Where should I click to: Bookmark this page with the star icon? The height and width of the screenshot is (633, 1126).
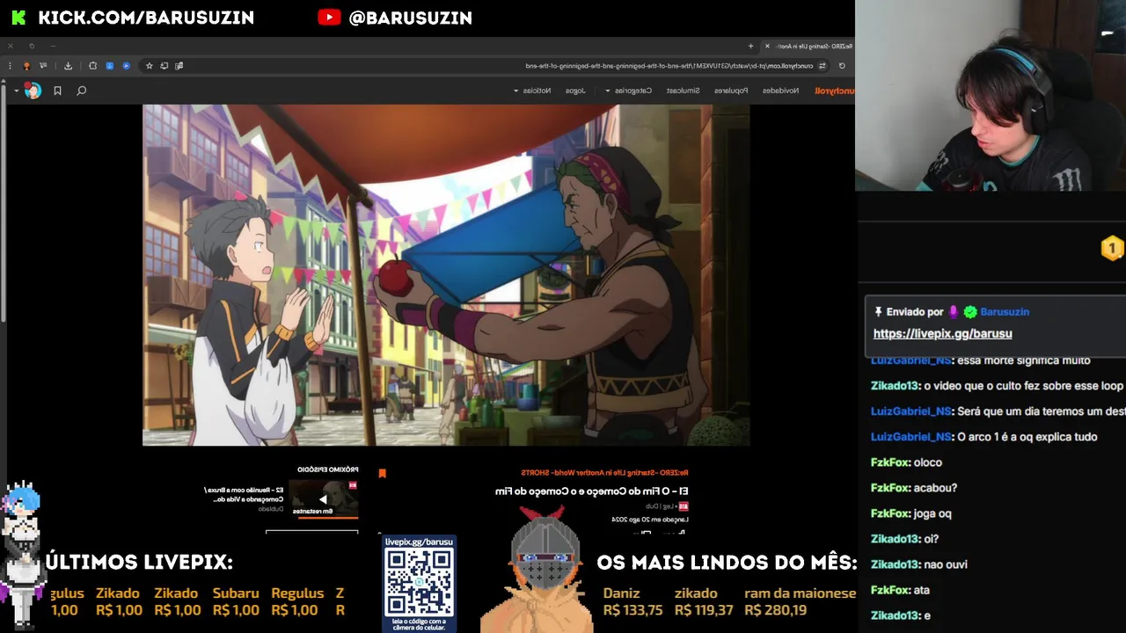pyautogui.click(x=150, y=65)
